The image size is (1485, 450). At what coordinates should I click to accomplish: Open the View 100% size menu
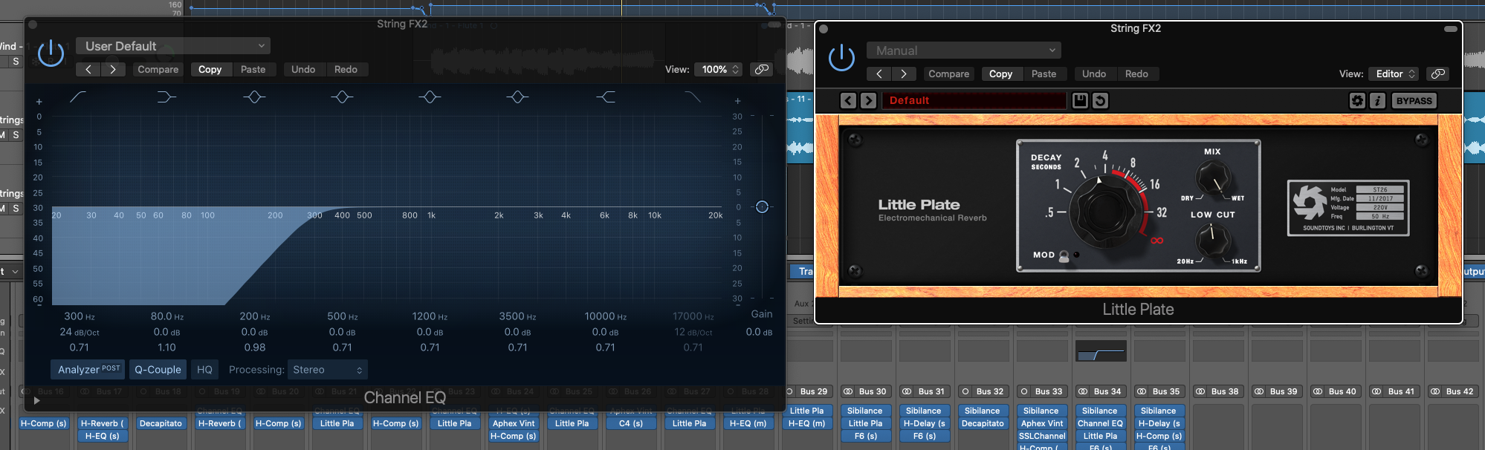[x=719, y=69]
